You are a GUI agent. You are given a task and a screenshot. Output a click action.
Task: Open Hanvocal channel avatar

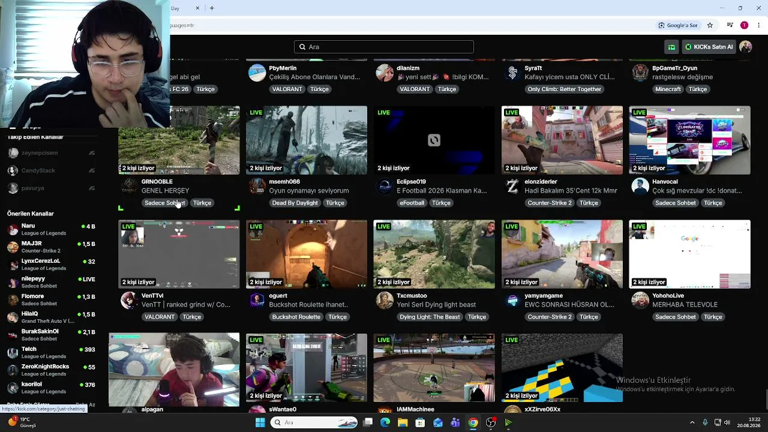640,187
